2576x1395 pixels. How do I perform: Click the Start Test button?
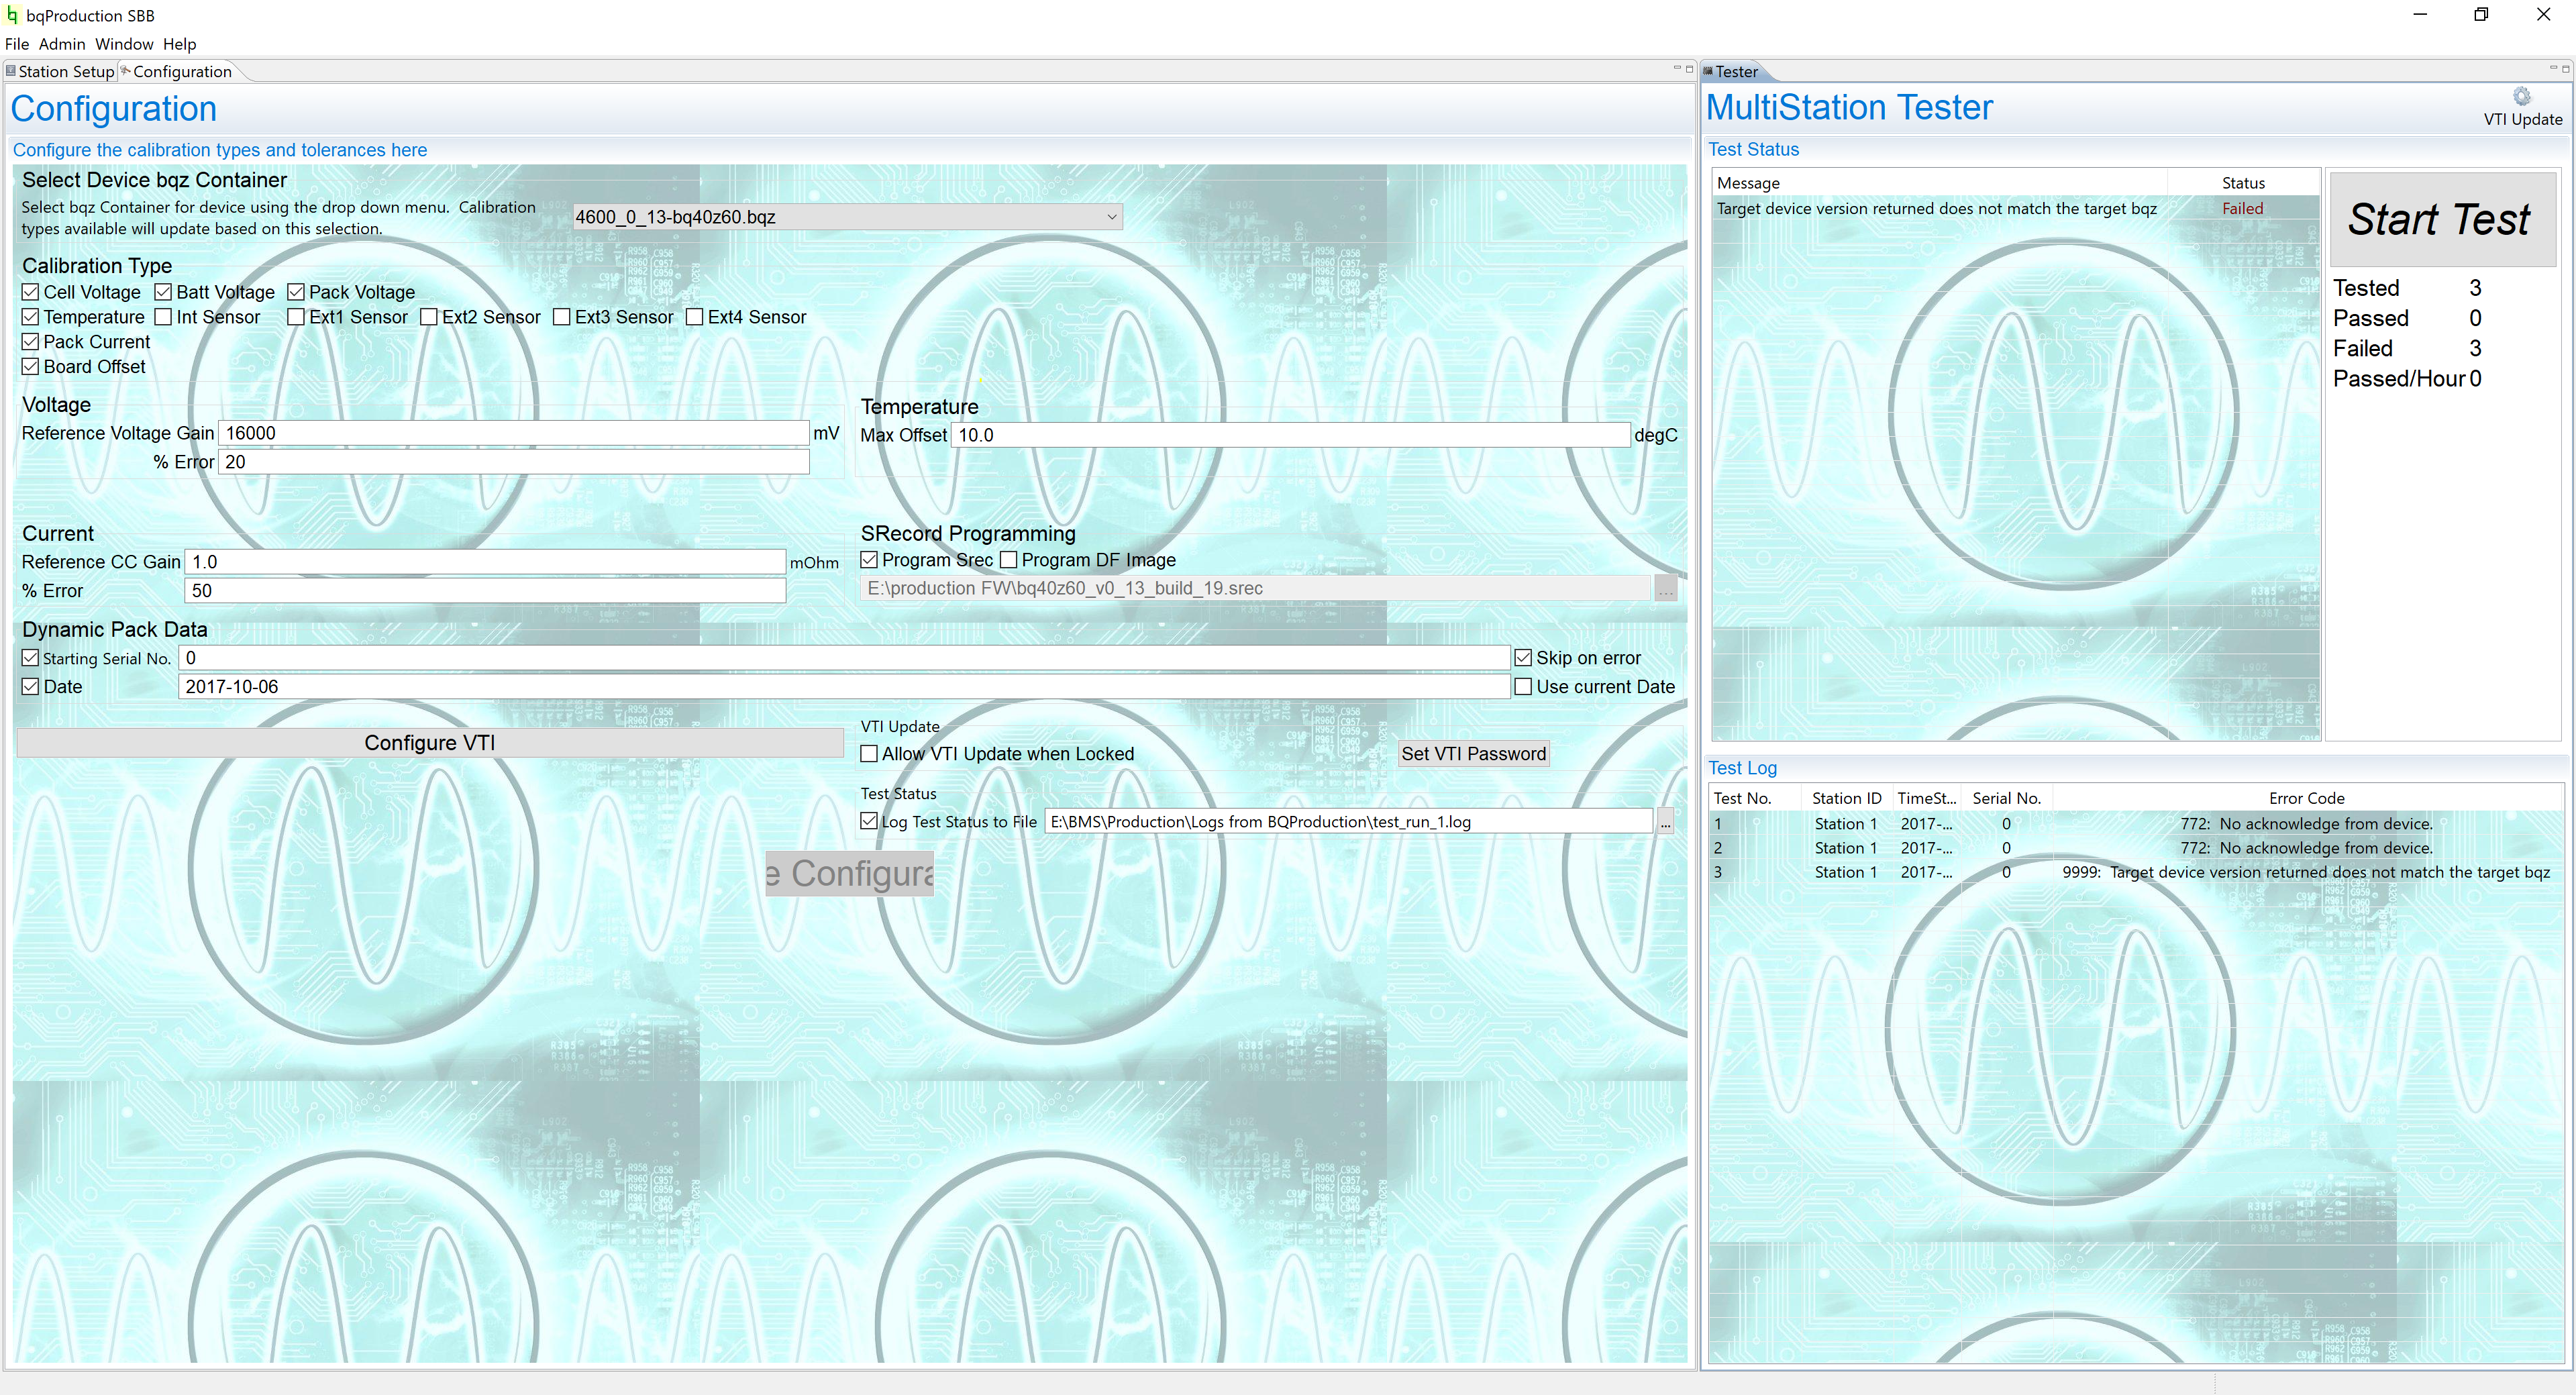click(x=2442, y=219)
